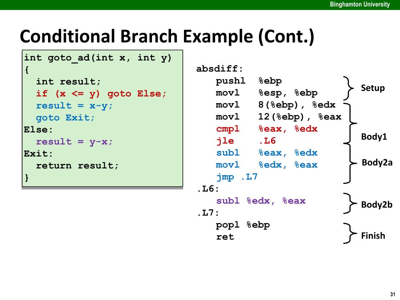Click the 'Conditional Branch Example (Cont.)' slide title
The image size is (400, 300).
coord(167,36)
